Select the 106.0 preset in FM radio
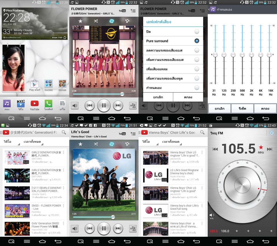Image resolution: width=277 pixels, height=246 pixels. 225,231
